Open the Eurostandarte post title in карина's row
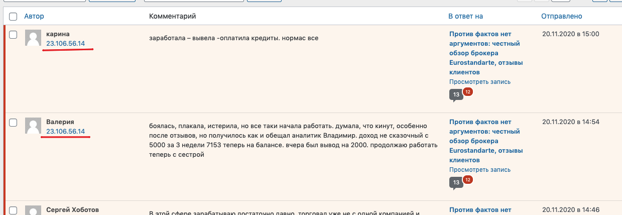 [484, 53]
